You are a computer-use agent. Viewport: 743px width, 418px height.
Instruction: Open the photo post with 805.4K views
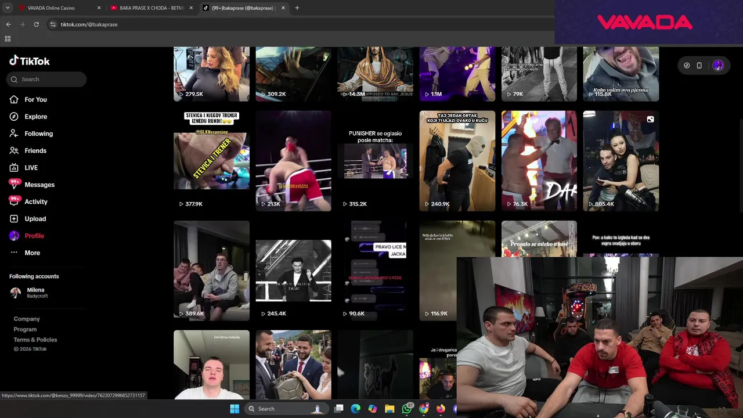pos(621,161)
